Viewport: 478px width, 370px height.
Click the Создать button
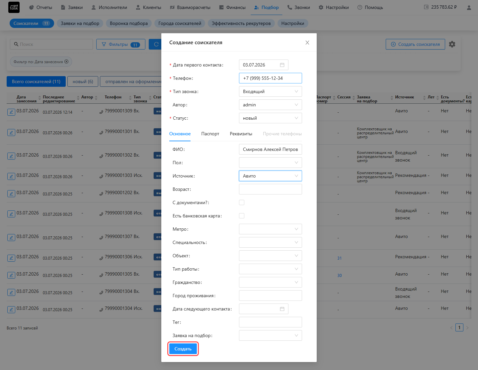point(183,349)
